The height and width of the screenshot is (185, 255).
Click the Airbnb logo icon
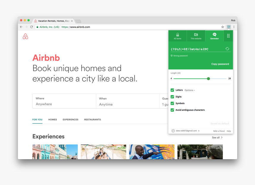[x=26, y=36]
